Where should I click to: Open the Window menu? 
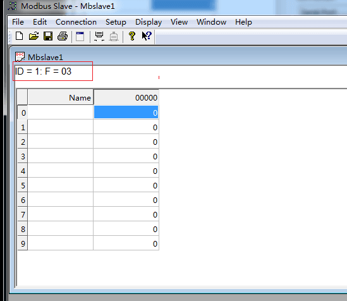pos(211,22)
